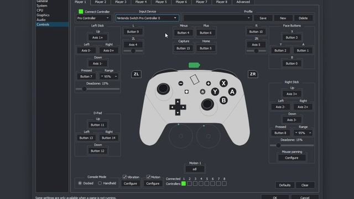354x199 pixels.
Task: Click the ZL threshold slider
Action: click(133, 51)
